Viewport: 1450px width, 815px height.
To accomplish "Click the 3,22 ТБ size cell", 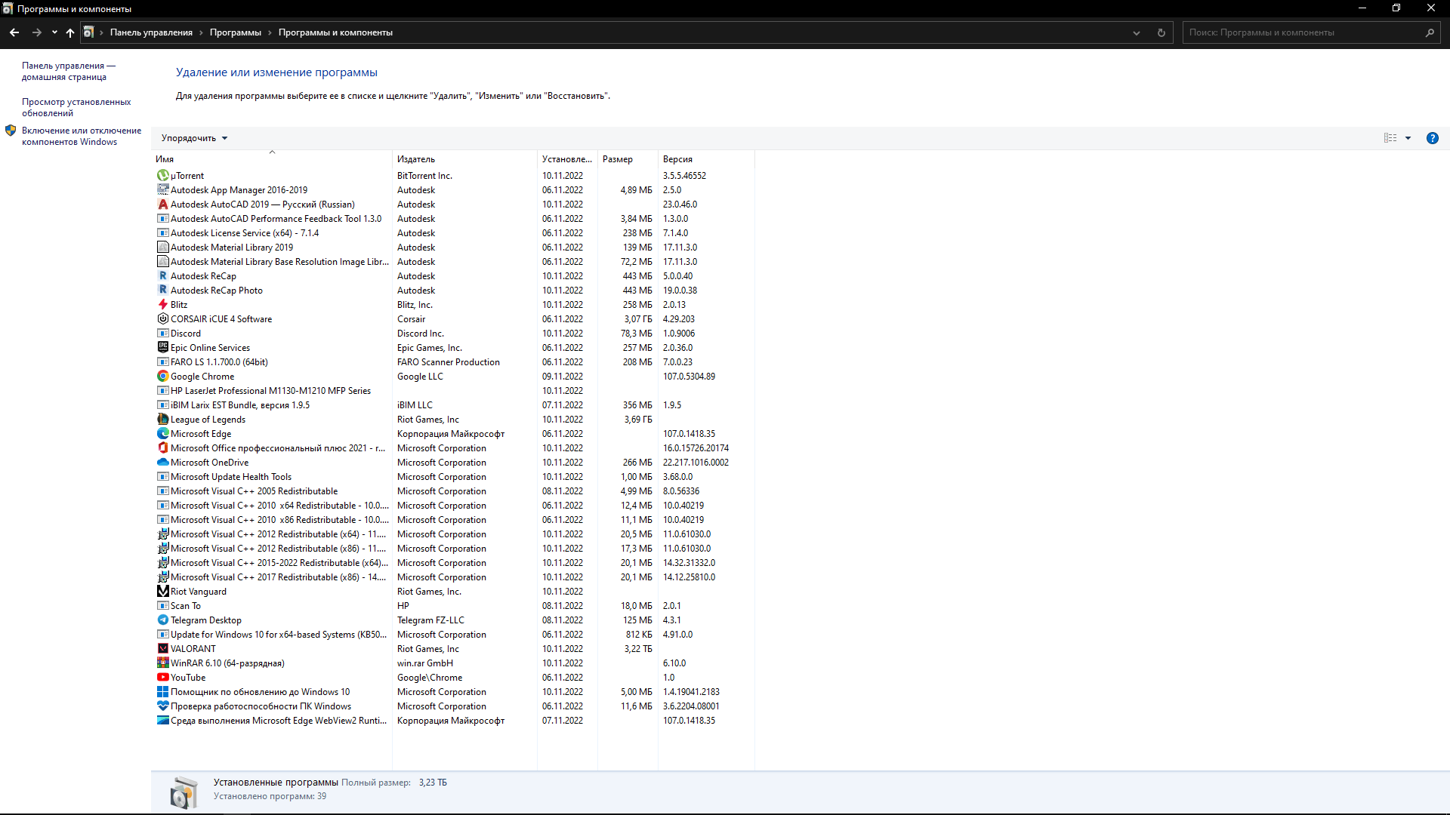I will [x=638, y=648].
